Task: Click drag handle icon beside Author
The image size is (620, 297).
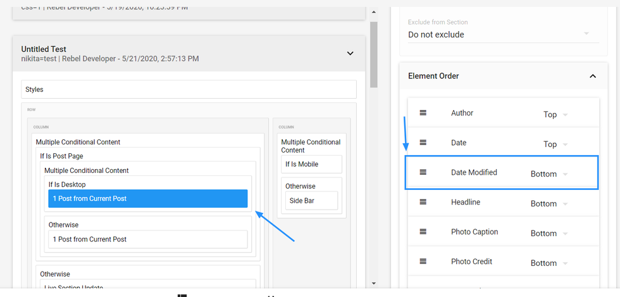Action: pyautogui.click(x=423, y=113)
